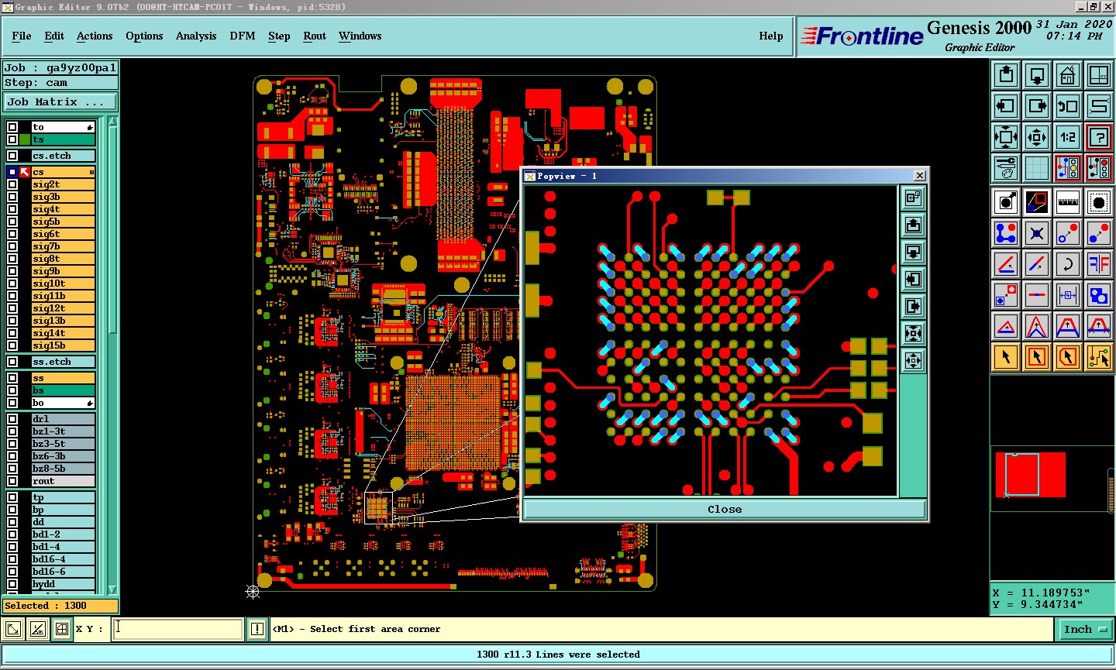1116x670 pixels.
Task: Open the Inch units dropdown
Action: pos(1085,629)
